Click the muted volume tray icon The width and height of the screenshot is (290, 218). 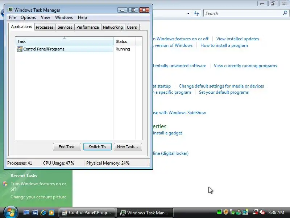262,212
